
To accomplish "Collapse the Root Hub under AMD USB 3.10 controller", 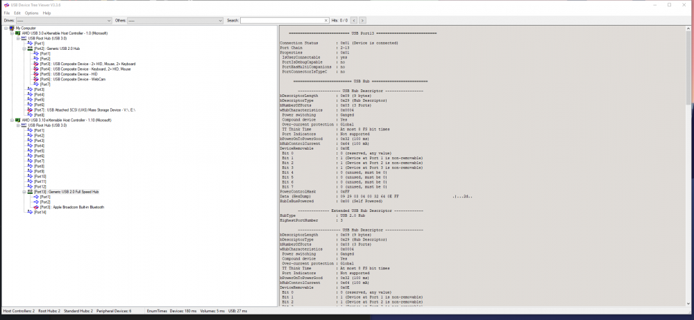I will [x=19, y=125].
